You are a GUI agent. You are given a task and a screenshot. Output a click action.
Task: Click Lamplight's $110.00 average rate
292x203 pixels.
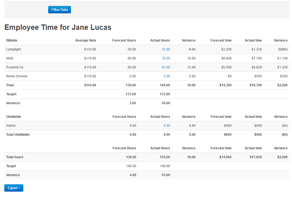pyautogui.click(x=90, y=49)
